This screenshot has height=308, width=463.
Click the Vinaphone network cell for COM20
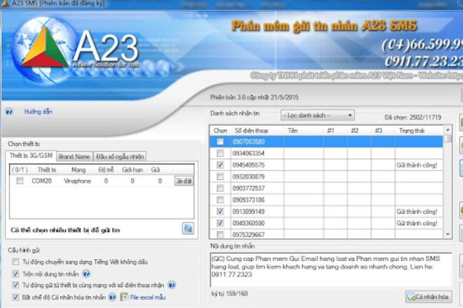click(x=77, y=181)
